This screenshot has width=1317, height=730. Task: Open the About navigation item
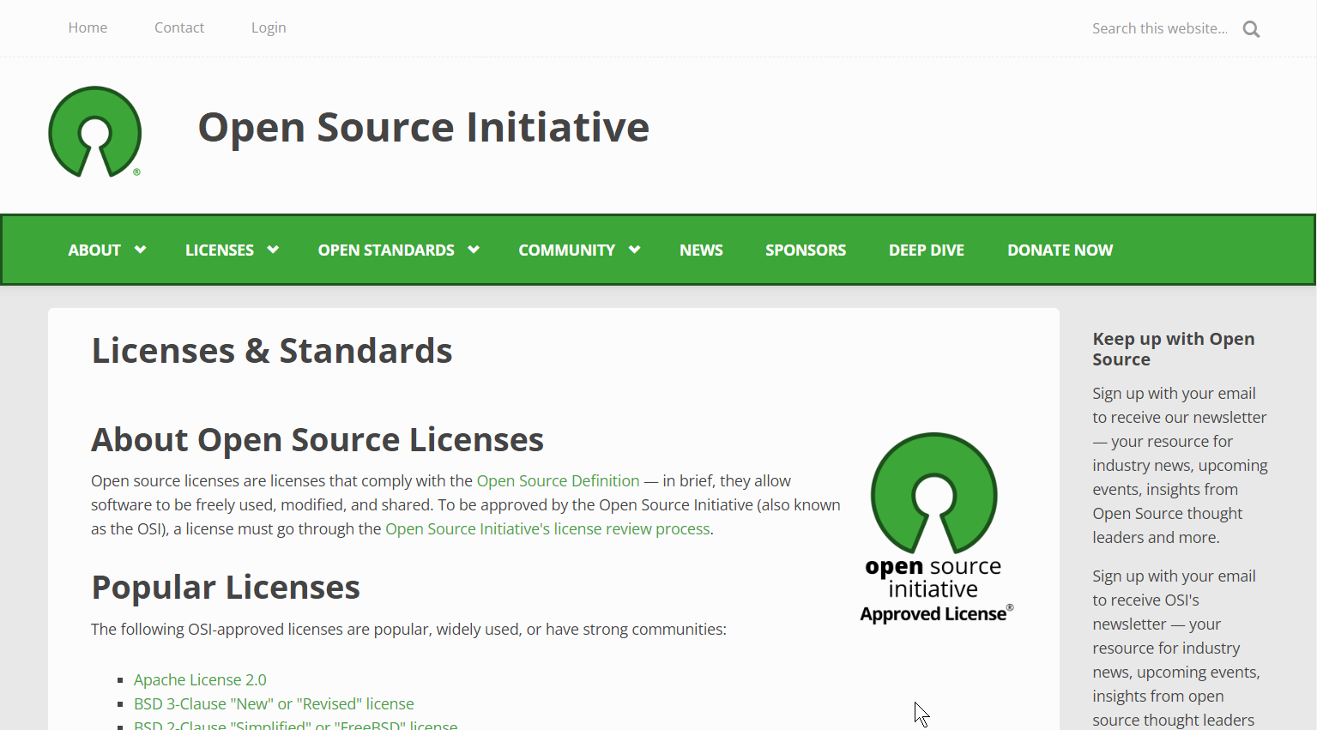(94, 250)
